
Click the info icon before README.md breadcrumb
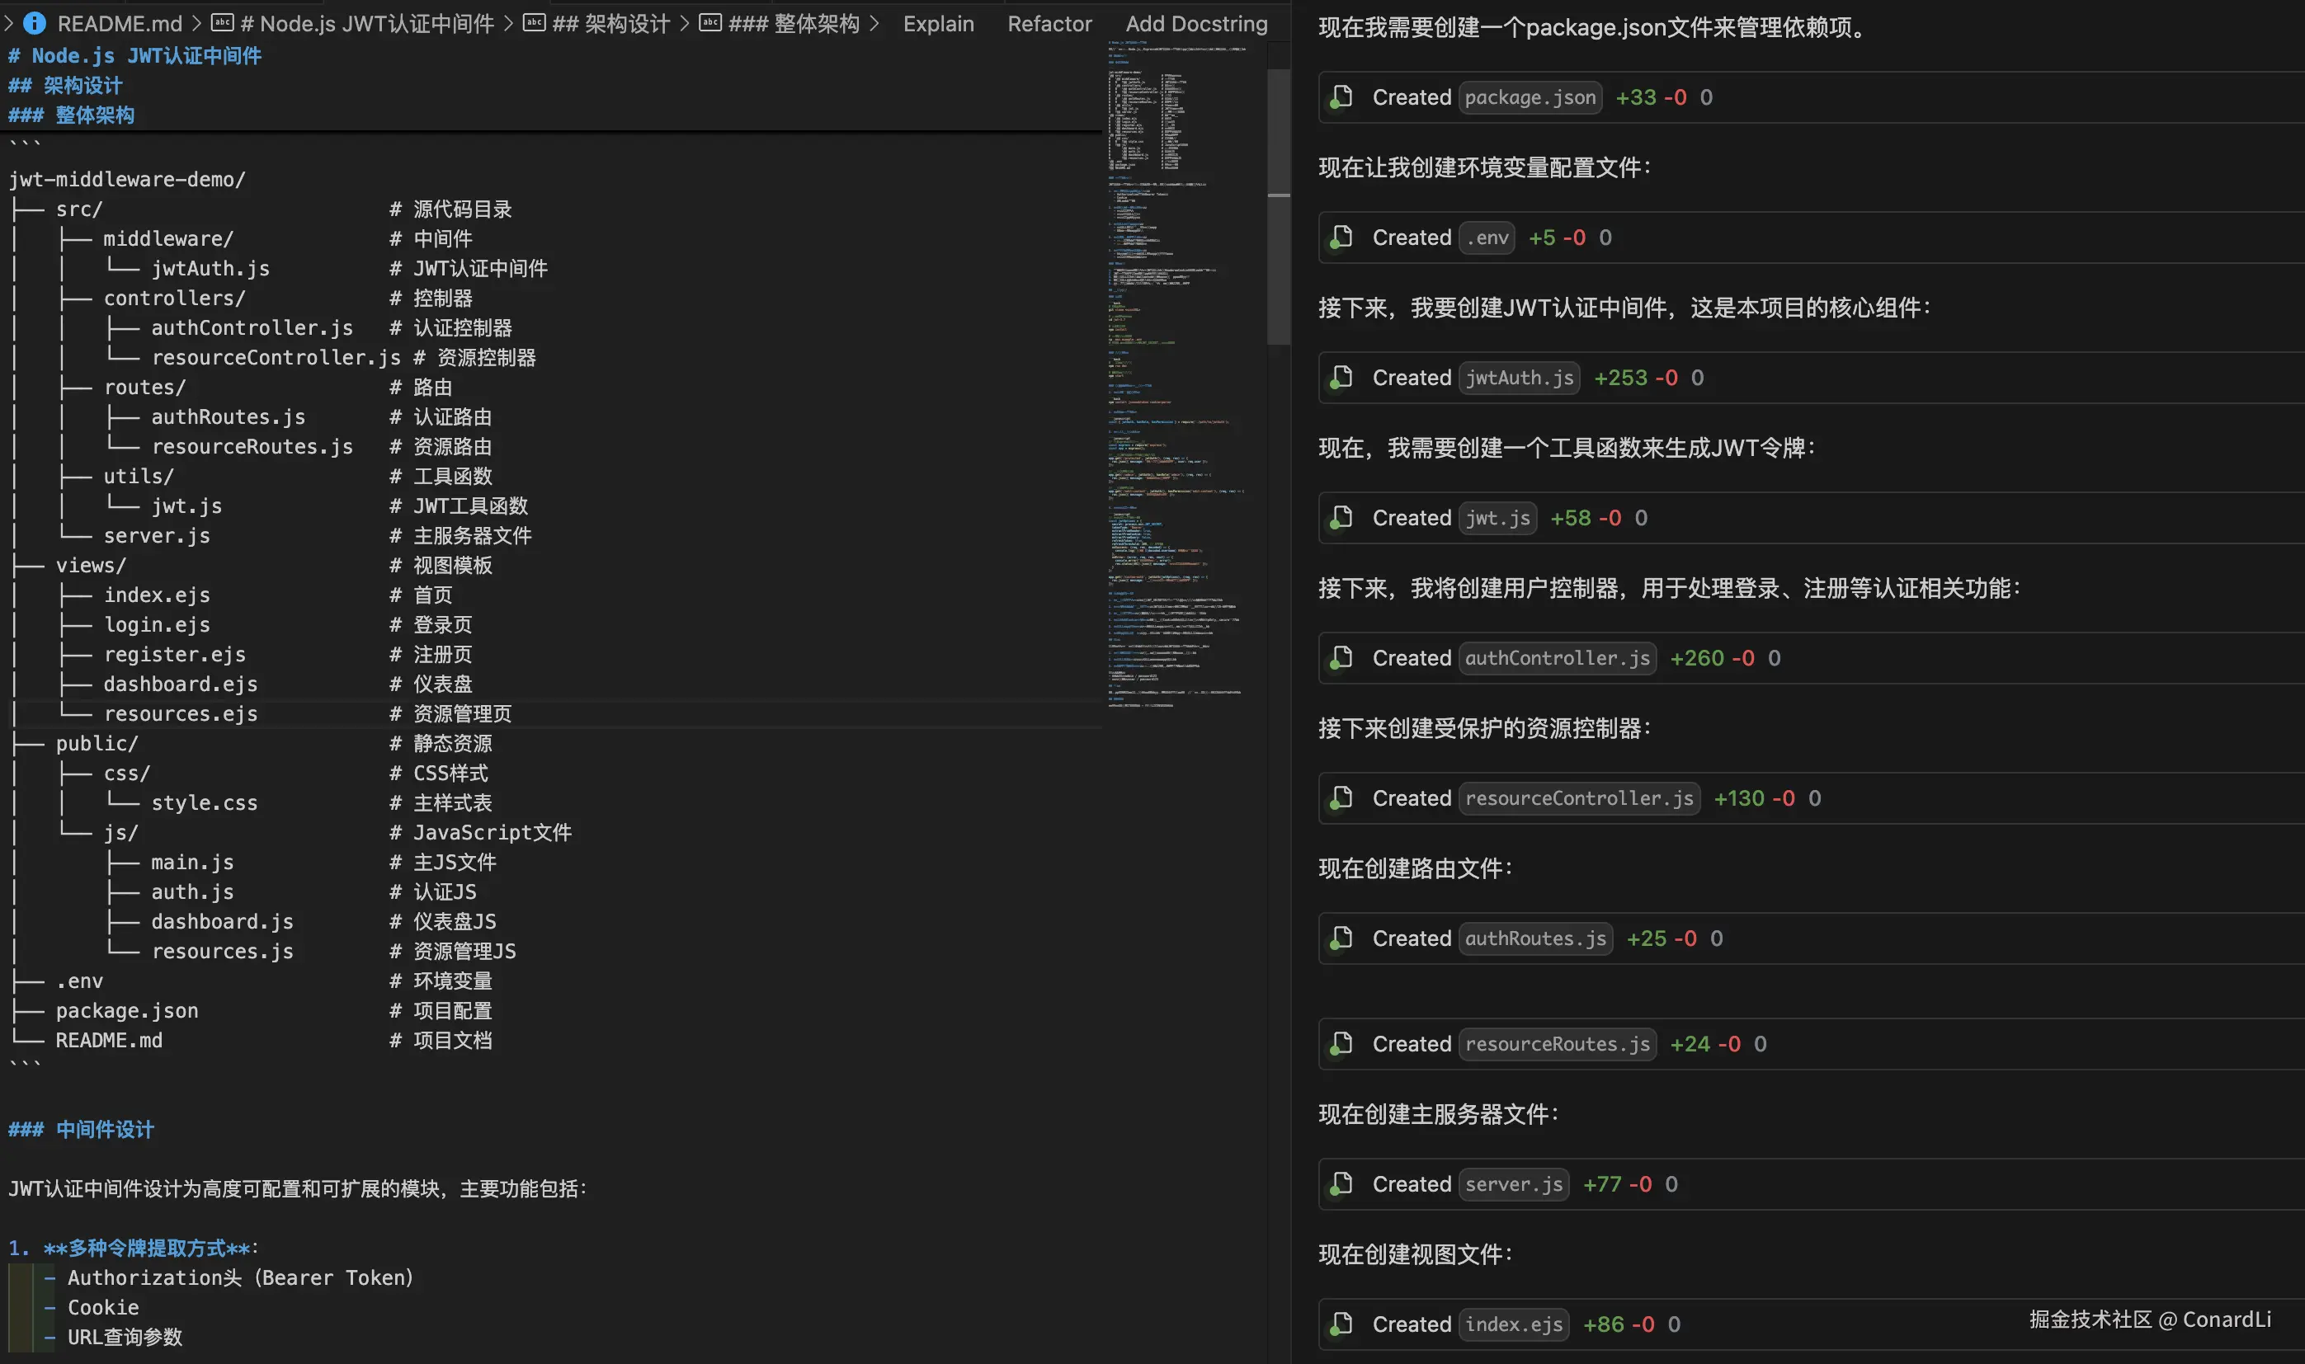pos(34,24)
